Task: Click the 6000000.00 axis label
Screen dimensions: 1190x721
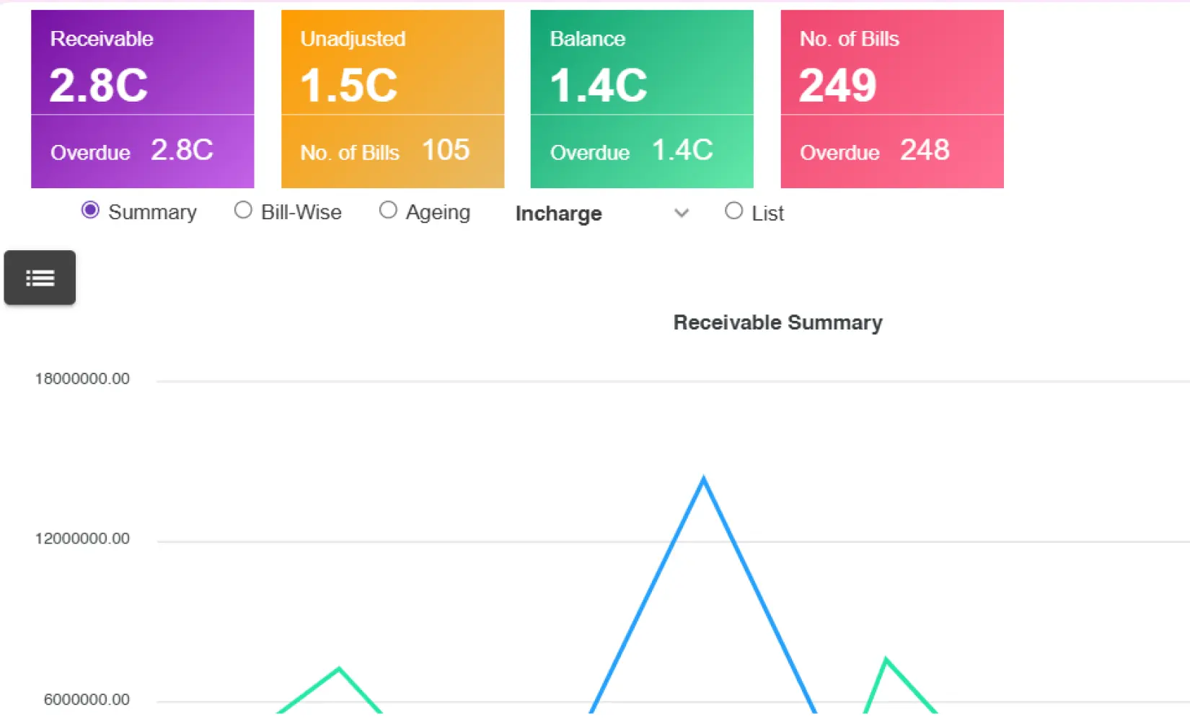Action: point(87,699)
